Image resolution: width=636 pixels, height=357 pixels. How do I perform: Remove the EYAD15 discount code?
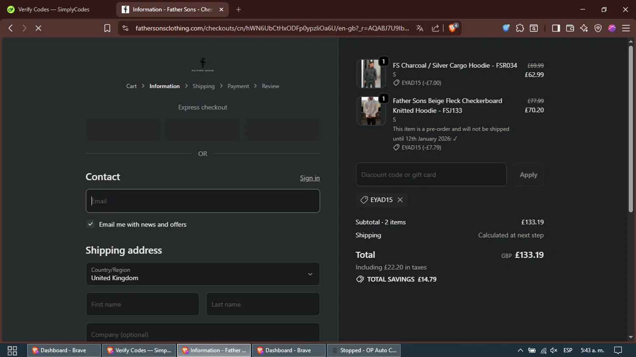pos(400,200)
